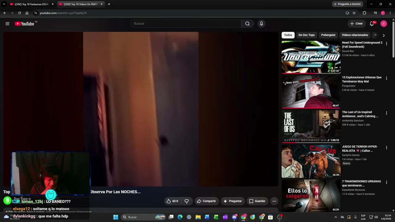The image size is (395, 222).
Task: Open YouTube notifications bell
Action: [x=372, y=24]
